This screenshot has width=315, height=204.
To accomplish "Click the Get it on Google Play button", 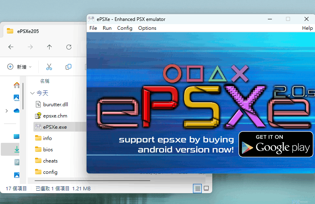I will [x=276, y=144].
